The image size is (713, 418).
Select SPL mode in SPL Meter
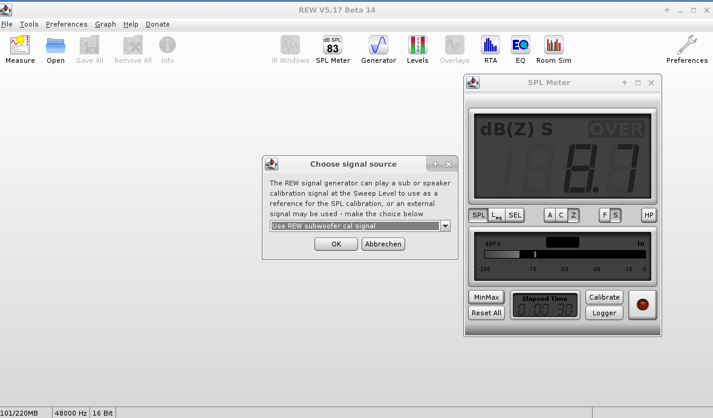click(478, 216)
